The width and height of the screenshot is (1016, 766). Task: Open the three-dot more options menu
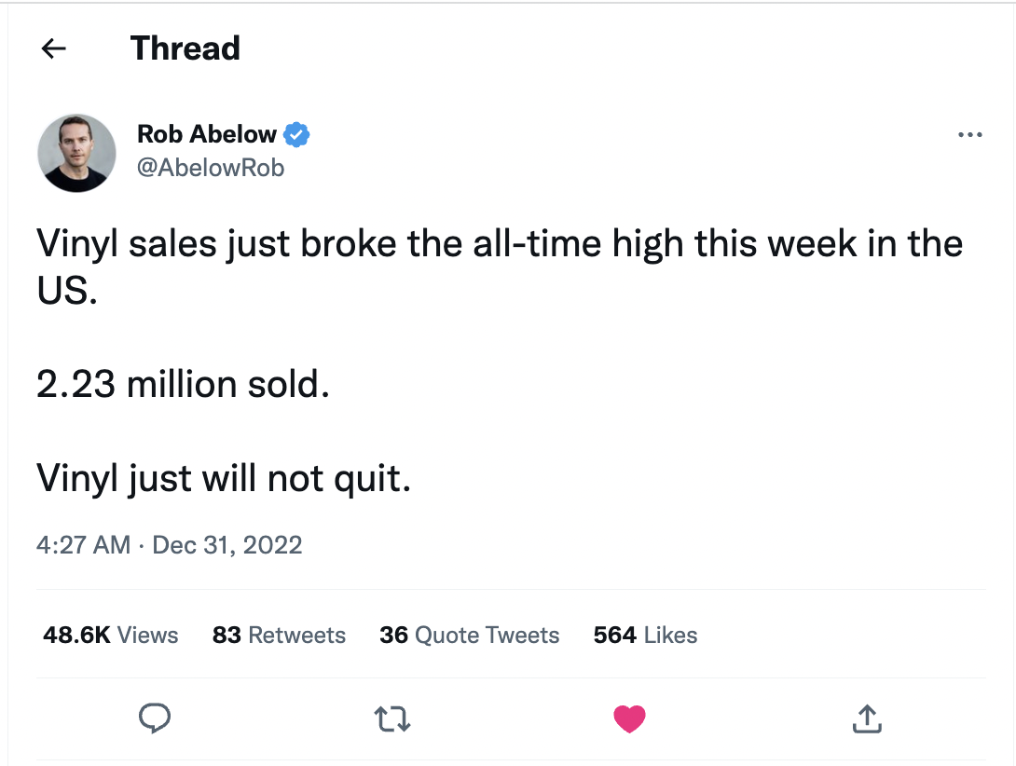click(969, 136)
